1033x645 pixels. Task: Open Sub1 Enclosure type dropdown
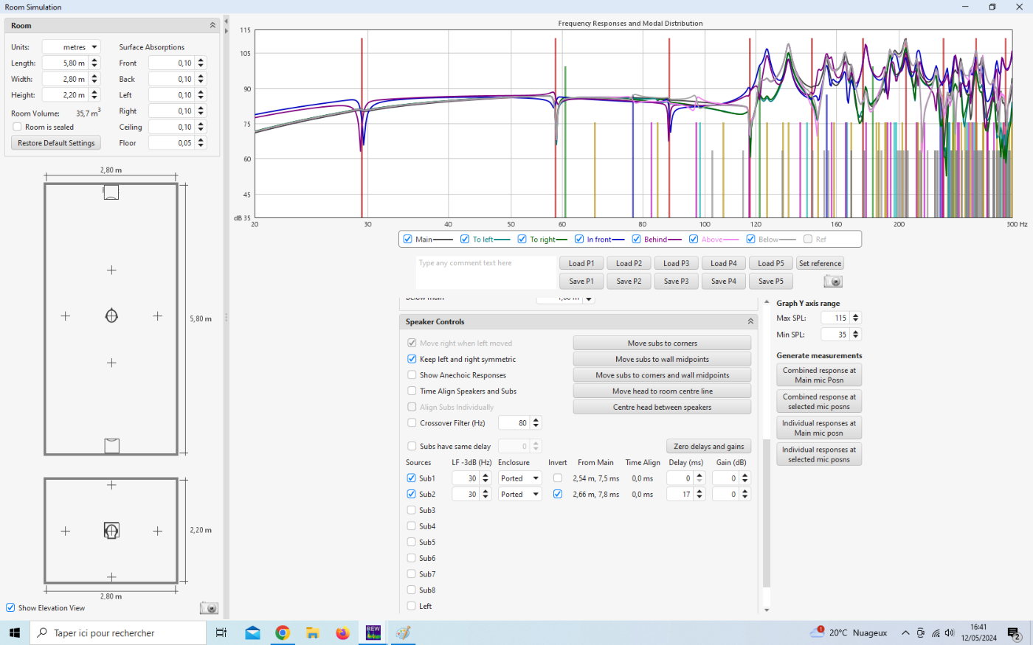coord(520,478)
